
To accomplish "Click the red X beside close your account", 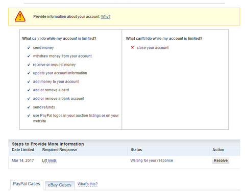I will click(132, 47).
